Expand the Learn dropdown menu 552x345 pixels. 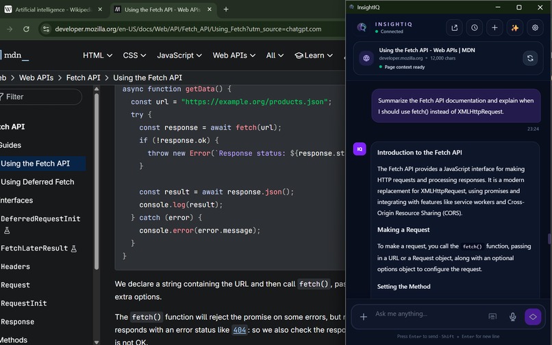click(314, 55)
